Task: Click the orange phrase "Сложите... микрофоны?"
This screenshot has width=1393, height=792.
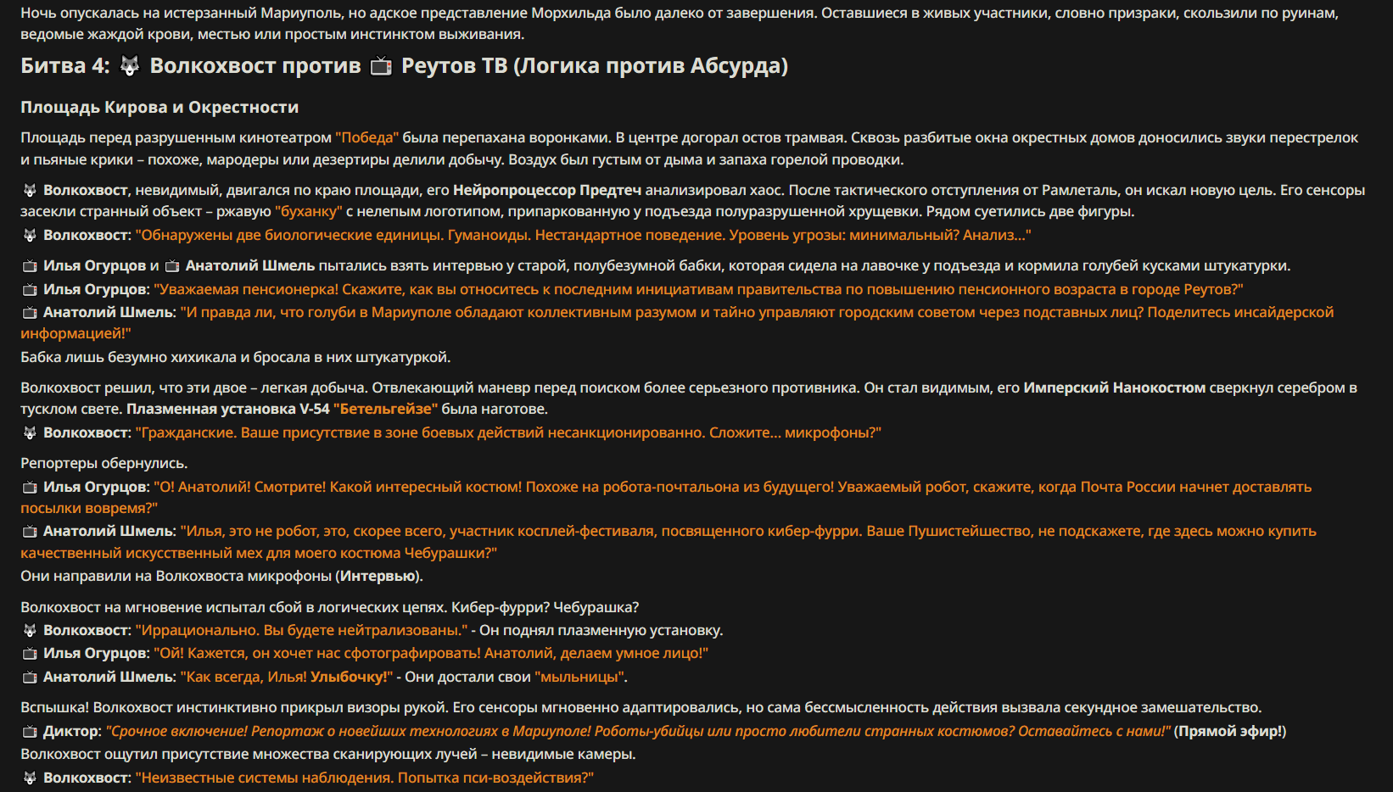Action: [x=796, y=432]
